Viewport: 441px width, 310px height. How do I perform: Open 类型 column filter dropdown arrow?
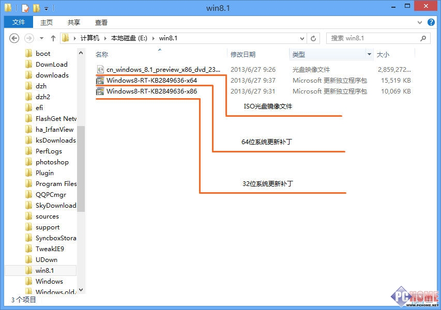[x=369, y=54]
